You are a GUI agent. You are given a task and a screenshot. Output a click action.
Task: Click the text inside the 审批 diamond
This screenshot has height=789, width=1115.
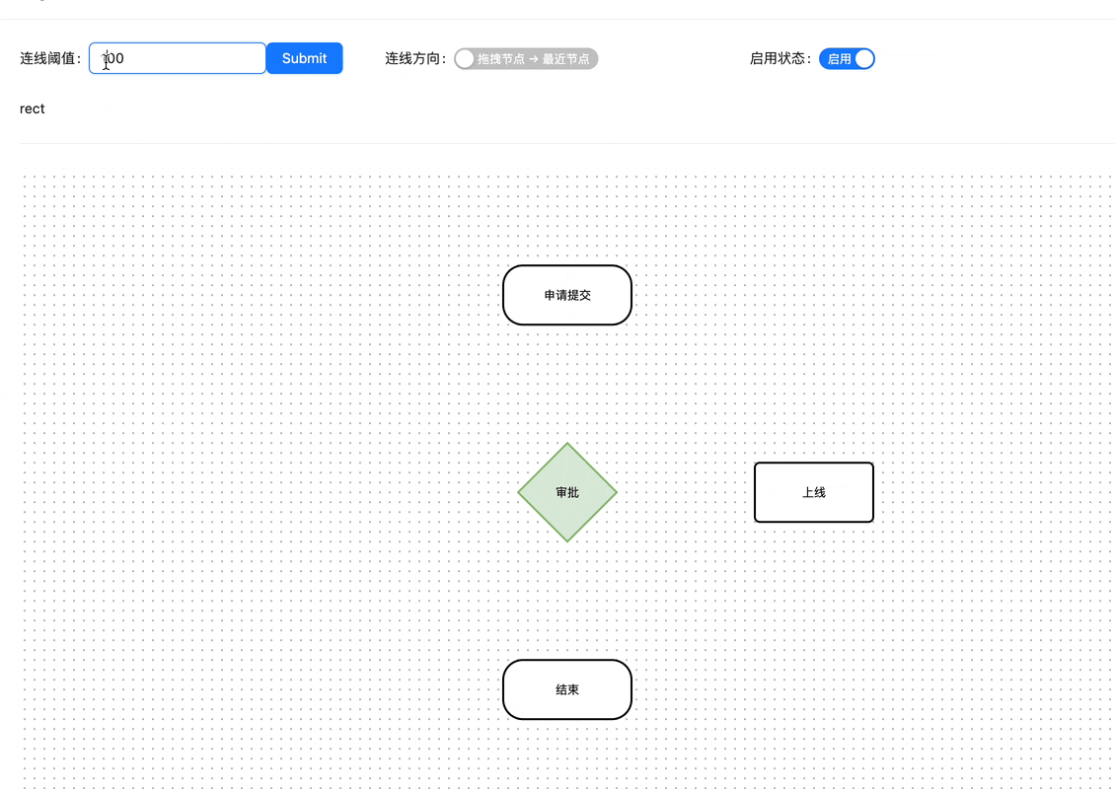566,491
